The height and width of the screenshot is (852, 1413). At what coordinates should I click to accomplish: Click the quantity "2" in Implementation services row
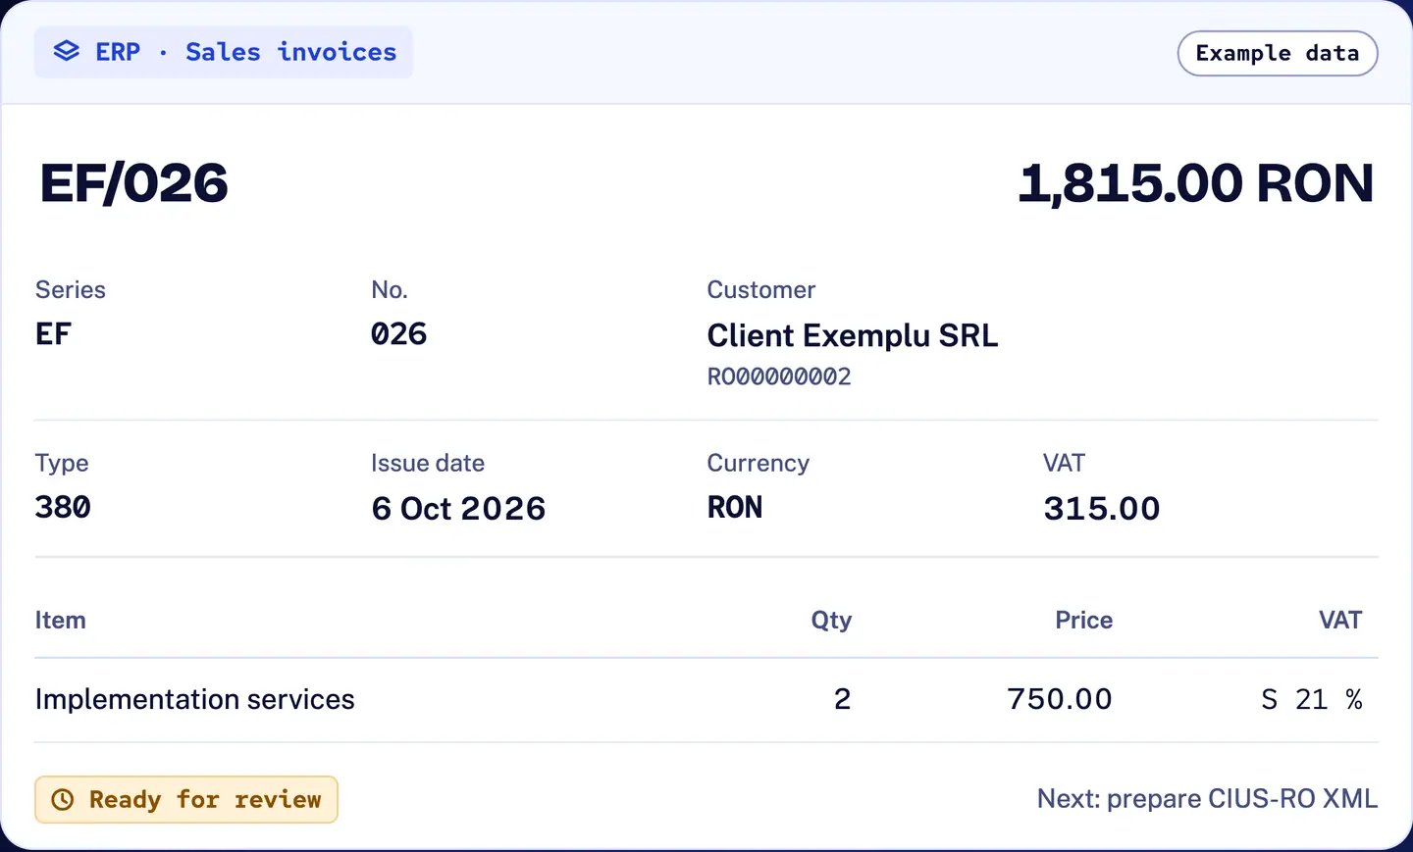point(843,700)
